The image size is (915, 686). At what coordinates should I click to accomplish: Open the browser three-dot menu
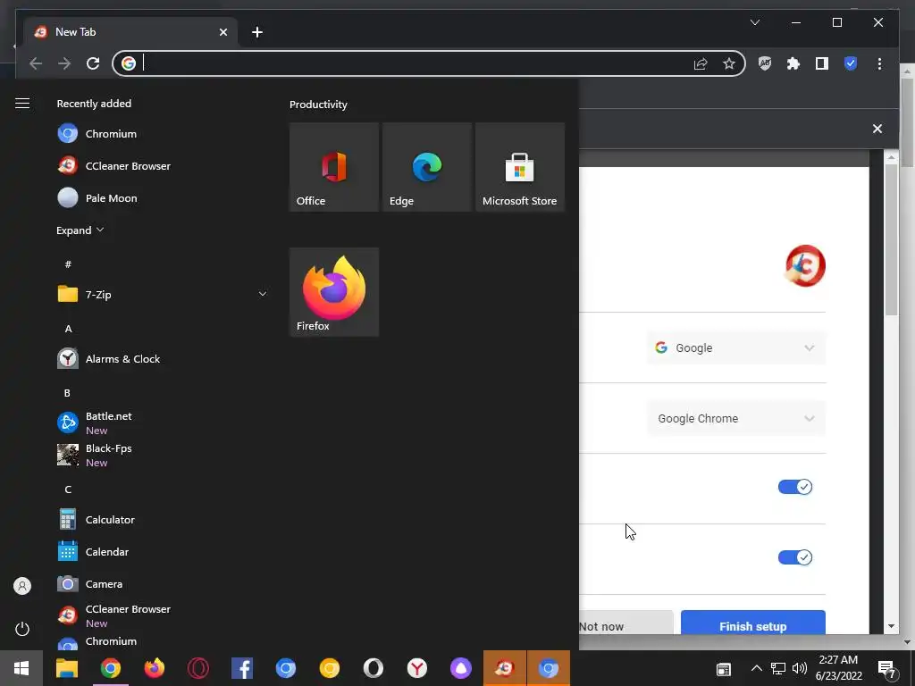[x=879, y=63]
